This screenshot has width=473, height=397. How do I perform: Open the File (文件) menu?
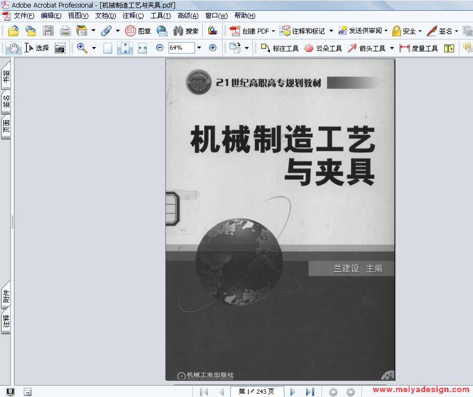(x=23, y=16)
